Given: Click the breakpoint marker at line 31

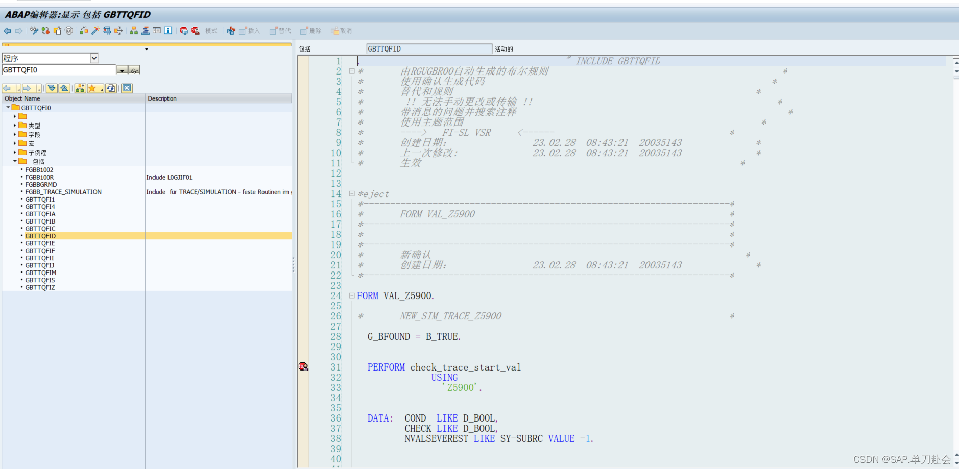Looking at the screenshot, I should 303,366.
